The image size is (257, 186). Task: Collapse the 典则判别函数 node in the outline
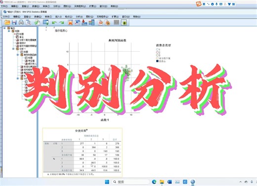click(x=18, y=55)
